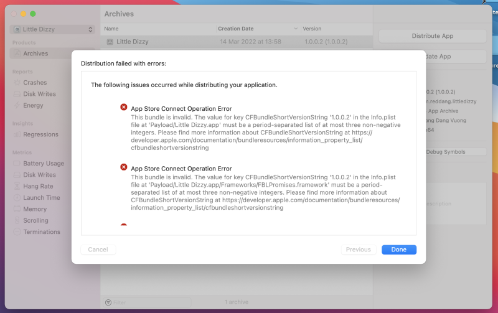
Task: Click the Previous button in the dialog
Action: [359, 250]
